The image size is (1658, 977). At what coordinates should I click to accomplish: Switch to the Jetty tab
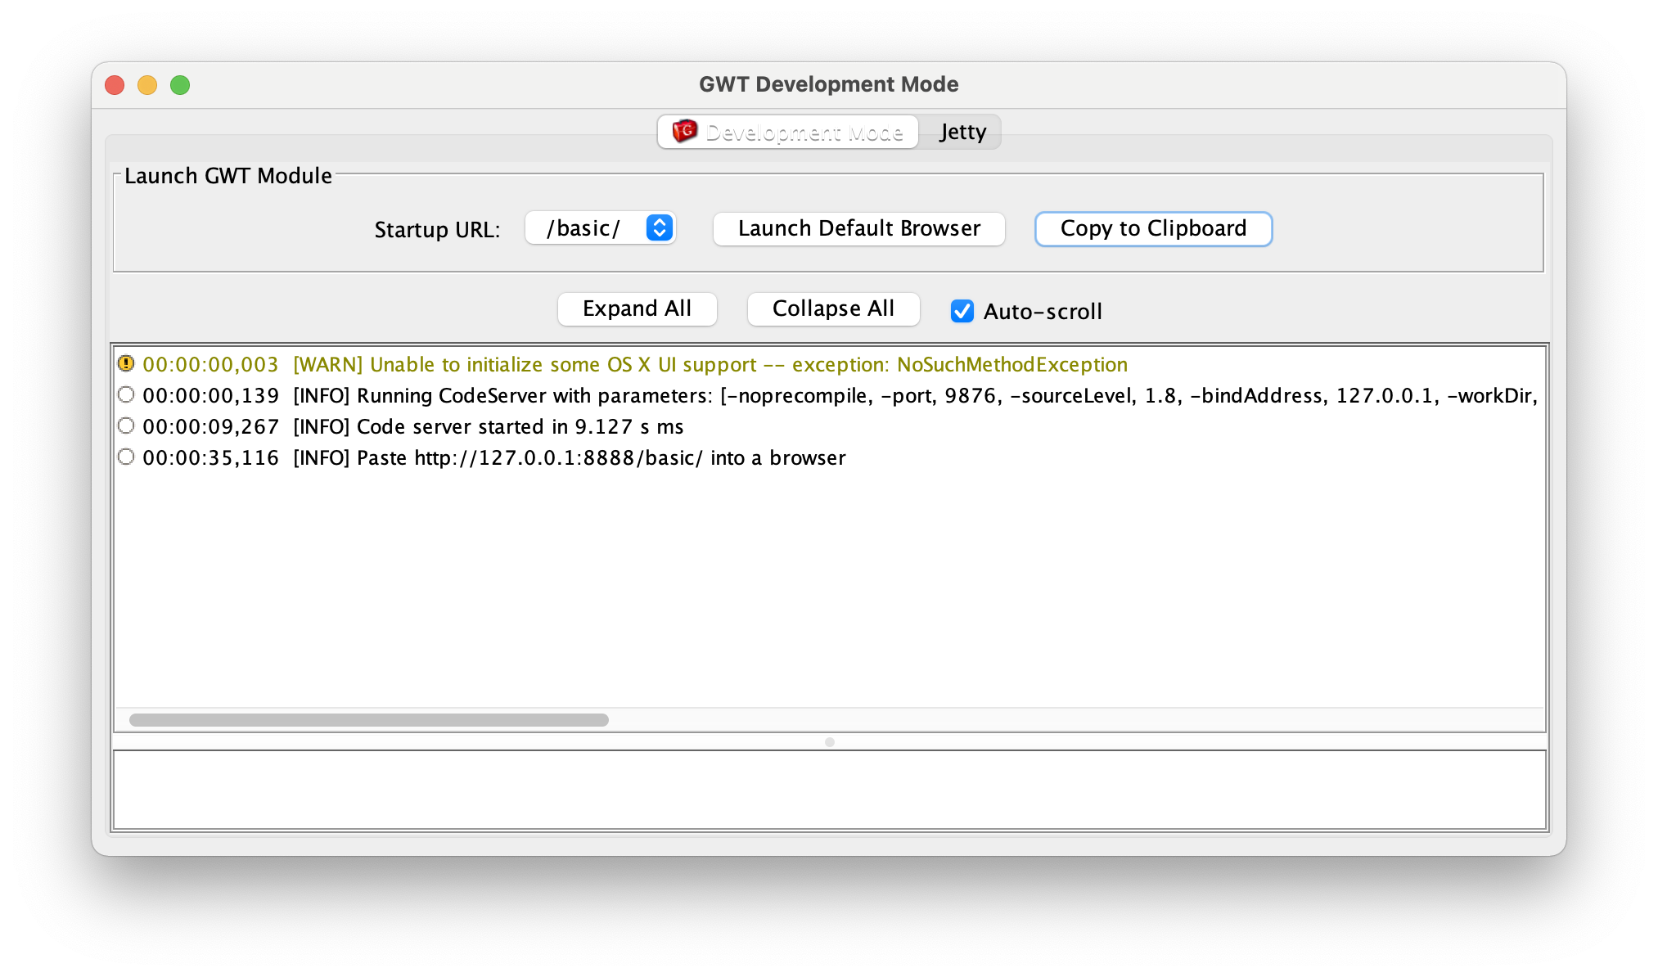pos(964,132)
